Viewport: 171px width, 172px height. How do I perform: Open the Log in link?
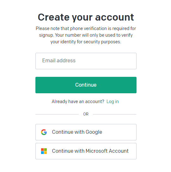113,101
